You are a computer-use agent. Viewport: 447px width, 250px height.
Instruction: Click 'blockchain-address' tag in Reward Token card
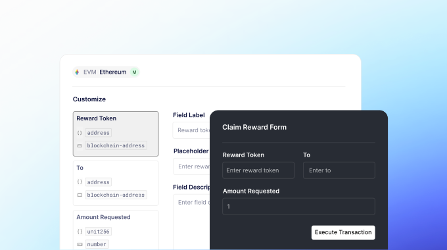point(116,145)
